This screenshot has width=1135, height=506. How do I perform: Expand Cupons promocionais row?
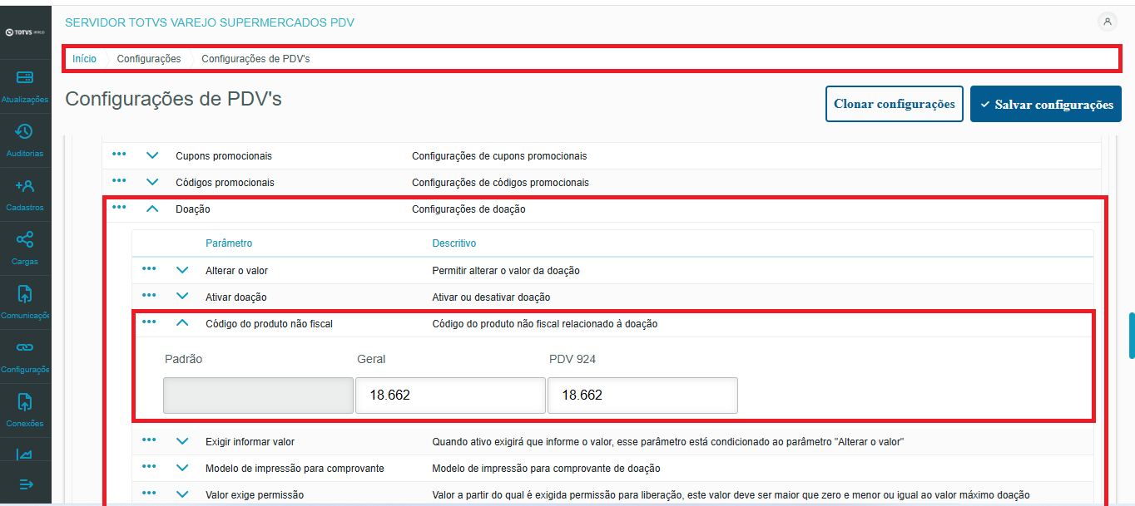tap(151, 155)
